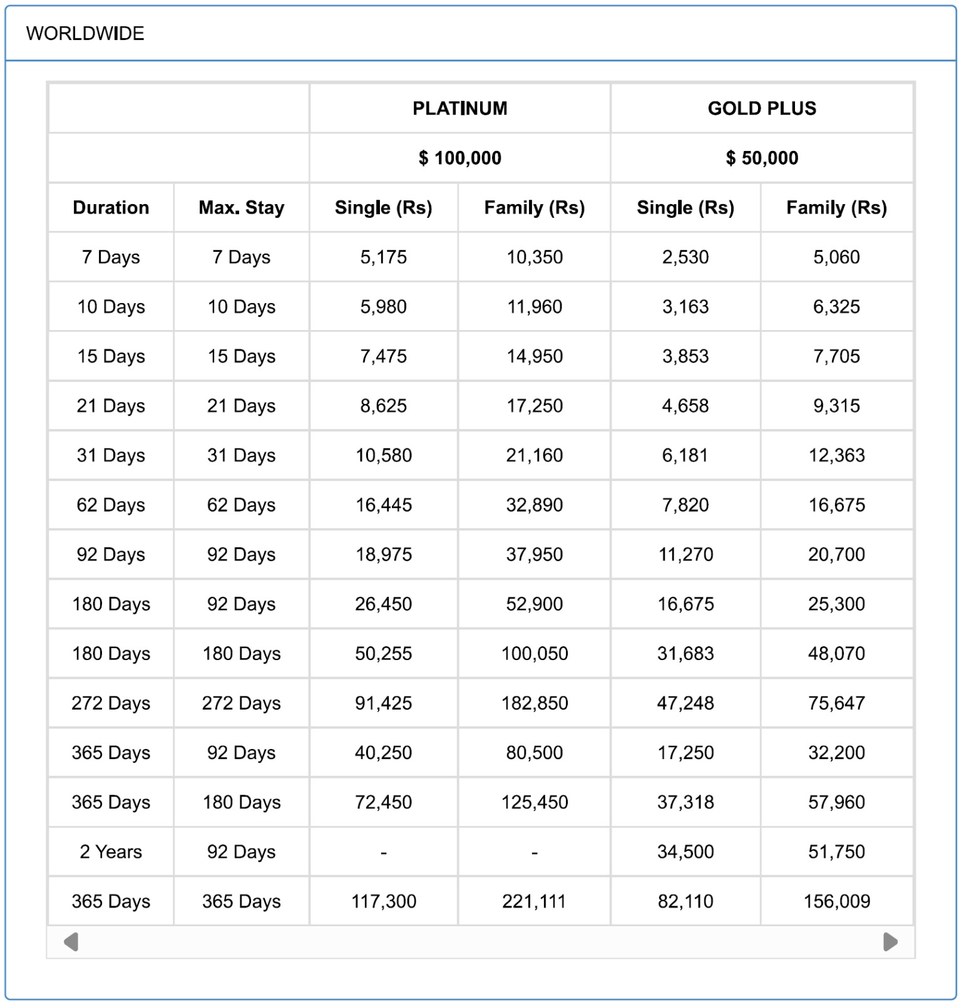Select the 272 Days duration cell
959x1002 pixels.
coord(111,703)
